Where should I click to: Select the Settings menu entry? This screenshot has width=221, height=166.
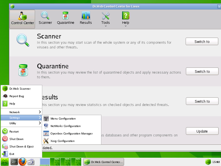[x=22, y=118]
